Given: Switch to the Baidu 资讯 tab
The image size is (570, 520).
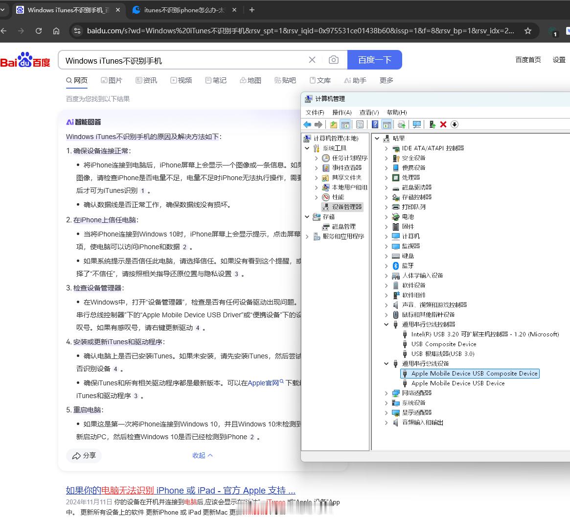Looking at the screenshot, I should [146, 80].
